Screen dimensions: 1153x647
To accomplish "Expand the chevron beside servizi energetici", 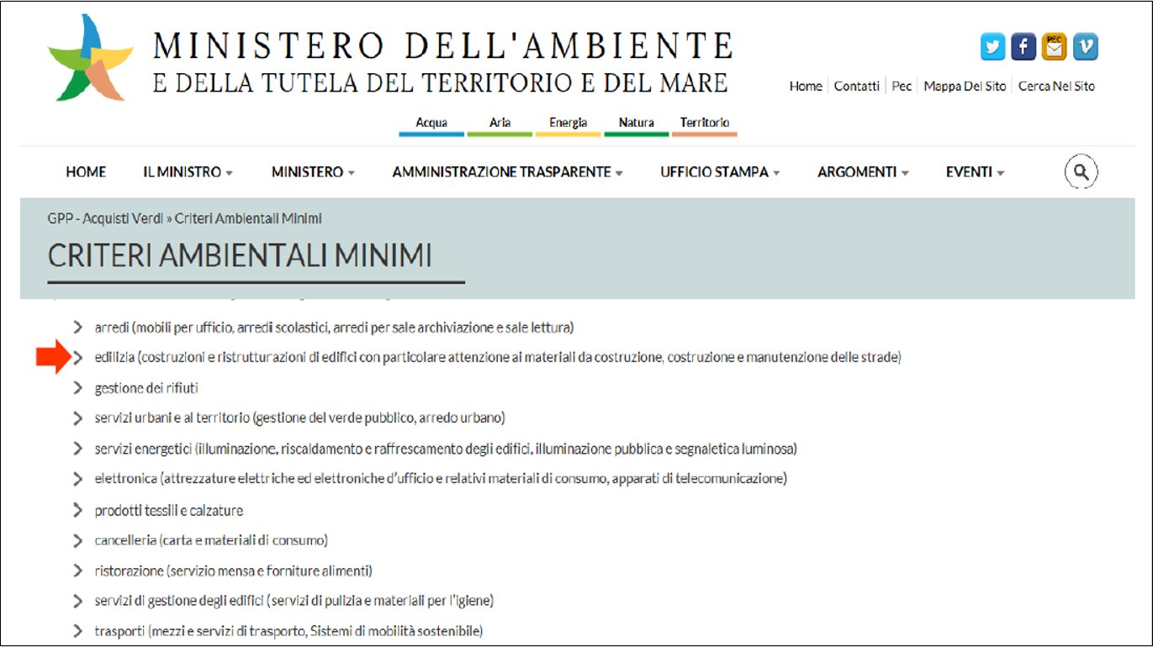I will [x=77, y=449].
